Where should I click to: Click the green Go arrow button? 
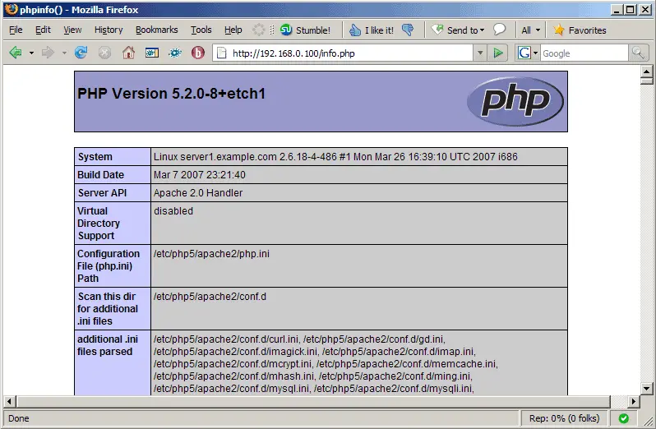(x=498, y=53)
